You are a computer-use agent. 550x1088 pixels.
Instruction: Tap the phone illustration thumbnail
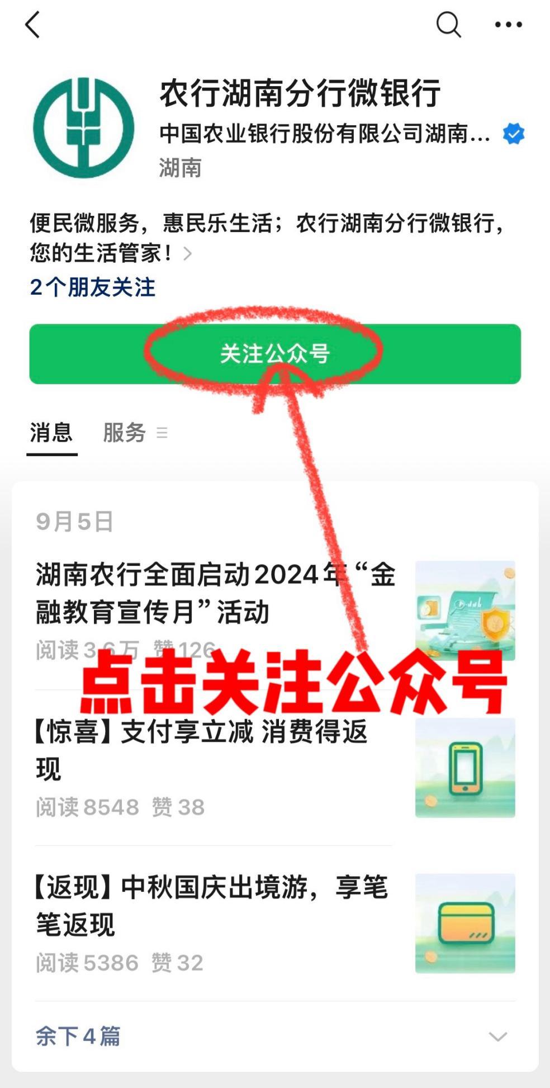point(465,768)
